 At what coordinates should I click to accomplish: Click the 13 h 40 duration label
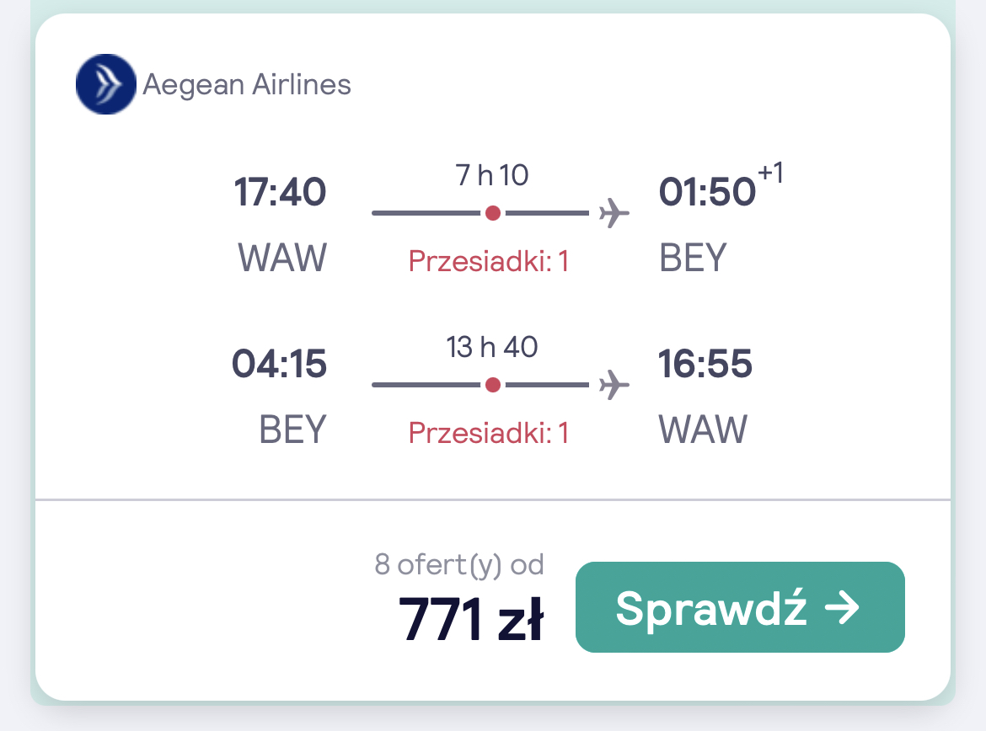tap(492, 346)
